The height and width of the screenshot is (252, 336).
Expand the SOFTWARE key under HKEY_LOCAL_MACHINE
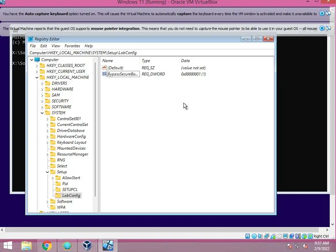[x=42, y=107]
